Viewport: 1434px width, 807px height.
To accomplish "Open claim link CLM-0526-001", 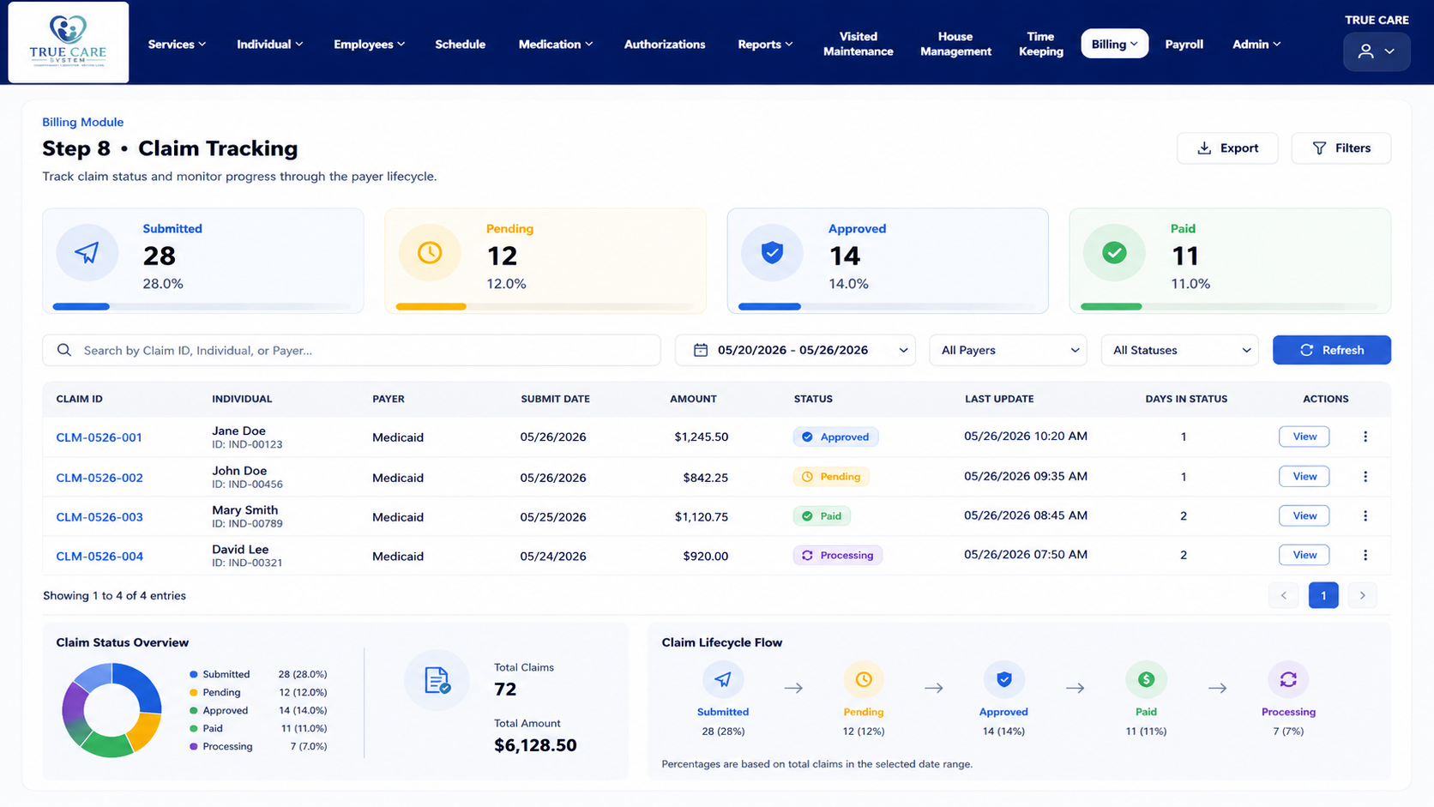I will click(x=99, y=437).
